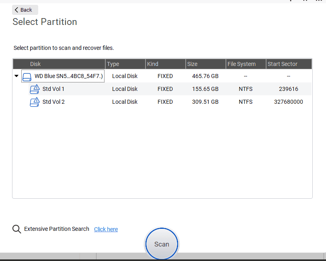Click the middle icon in the top-right corner
The width and height of the screenshot is (326, 261).
coord(305,2)
